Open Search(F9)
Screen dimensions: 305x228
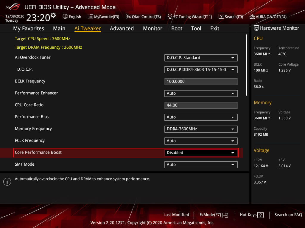231,17
